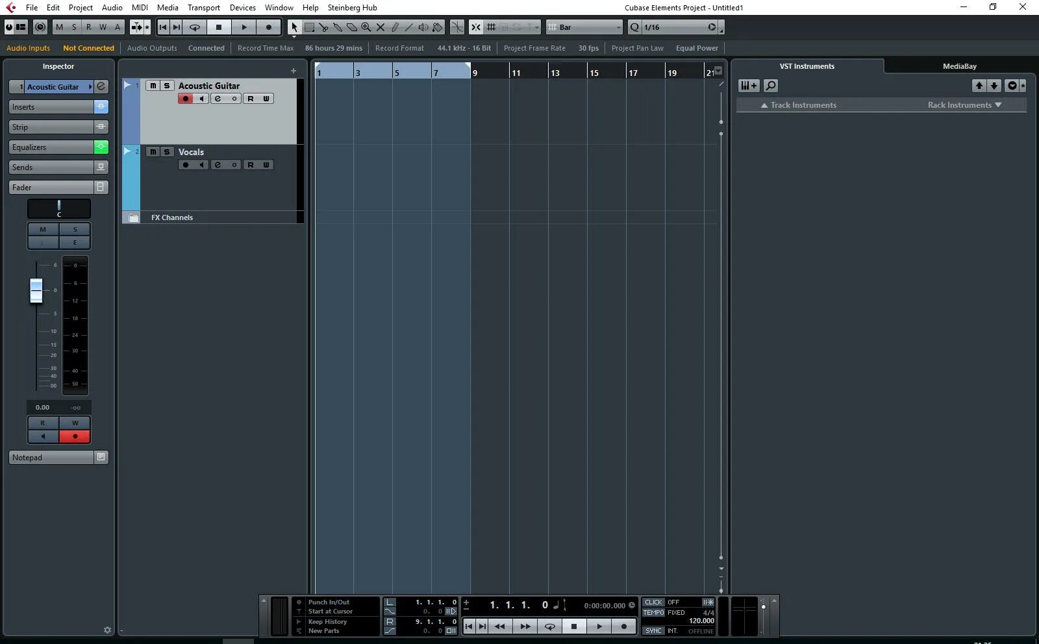The image size is (1039, 644).
Task: Click the Inspector channel fader handle
Action: tap(36, 290)
